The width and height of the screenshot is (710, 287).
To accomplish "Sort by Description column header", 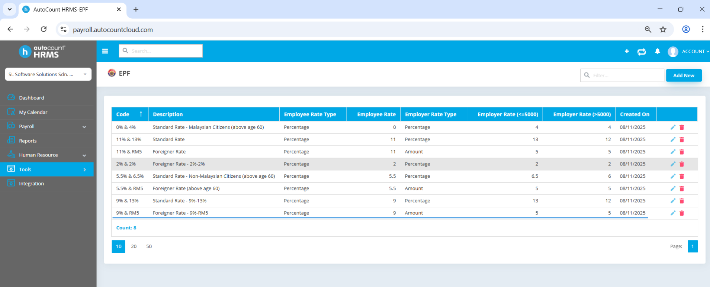I will (x=214, y=114).
